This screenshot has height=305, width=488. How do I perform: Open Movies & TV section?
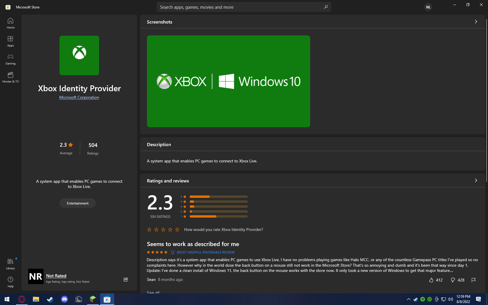10,77
